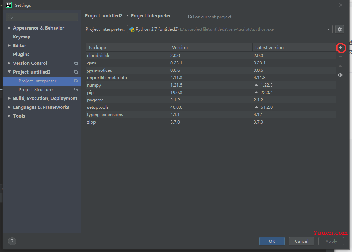This screenshot has height=252, width=352.
Task: Select the pip package row
Action: [x=211, y=92]
